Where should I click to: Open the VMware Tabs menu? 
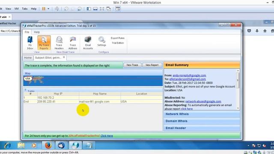point(25,9)
